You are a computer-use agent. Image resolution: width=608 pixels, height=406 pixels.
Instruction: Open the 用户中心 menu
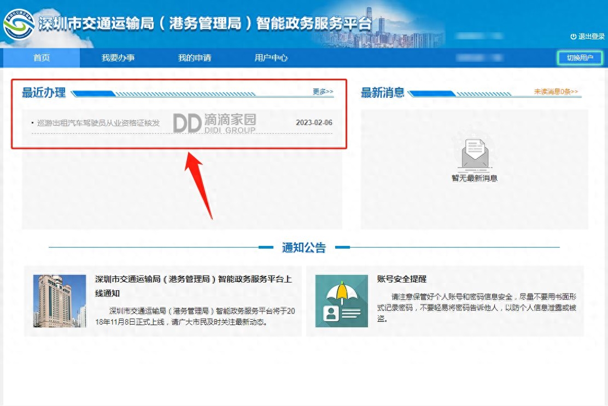pyautogui.click(x=271, y=58)
